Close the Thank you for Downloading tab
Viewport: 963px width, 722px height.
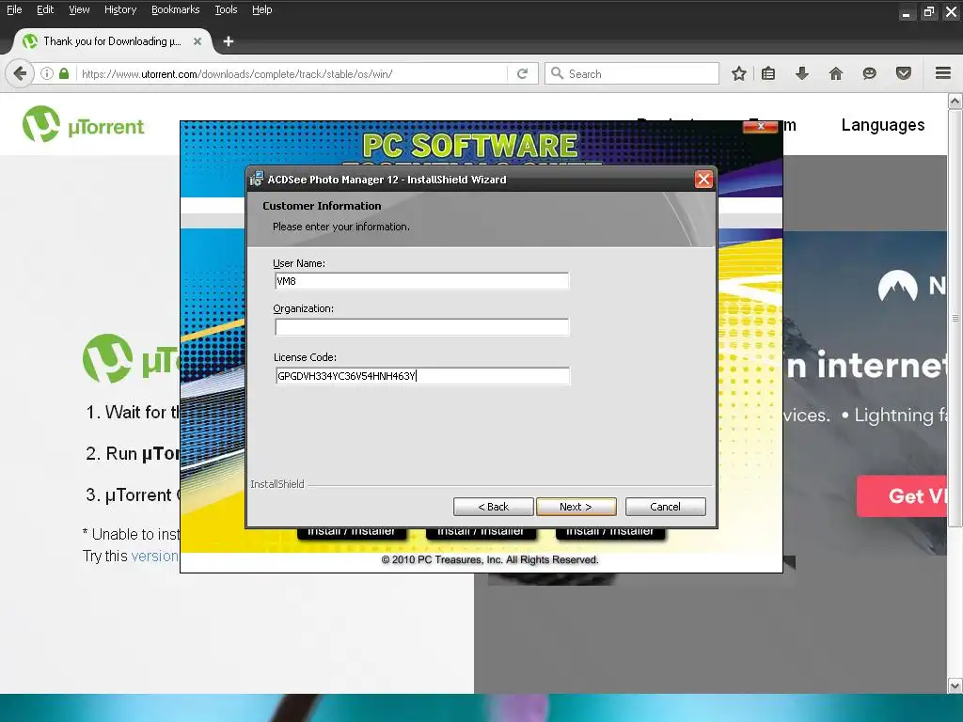tap(197, 41)
